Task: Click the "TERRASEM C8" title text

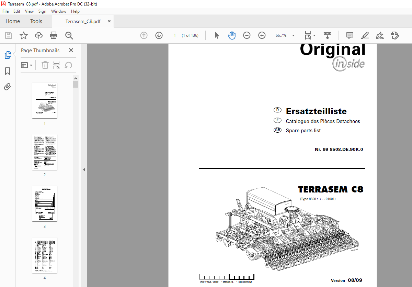Action: point(331,189)
